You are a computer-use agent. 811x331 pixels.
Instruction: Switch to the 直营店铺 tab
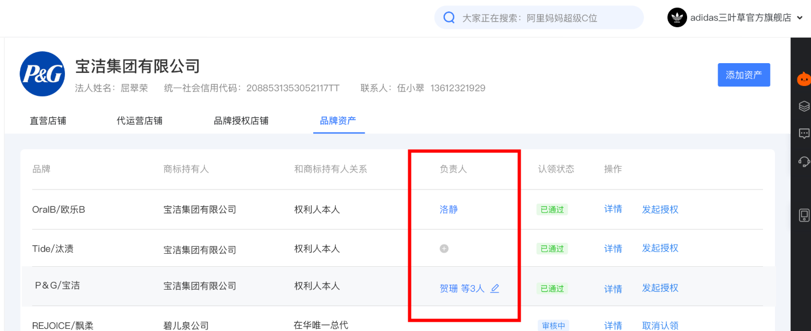pyautogui.click(x=48, y=120)
